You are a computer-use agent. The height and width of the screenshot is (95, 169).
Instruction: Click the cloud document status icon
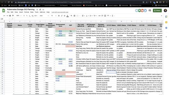pyautogui.click(x=43, y=9)
